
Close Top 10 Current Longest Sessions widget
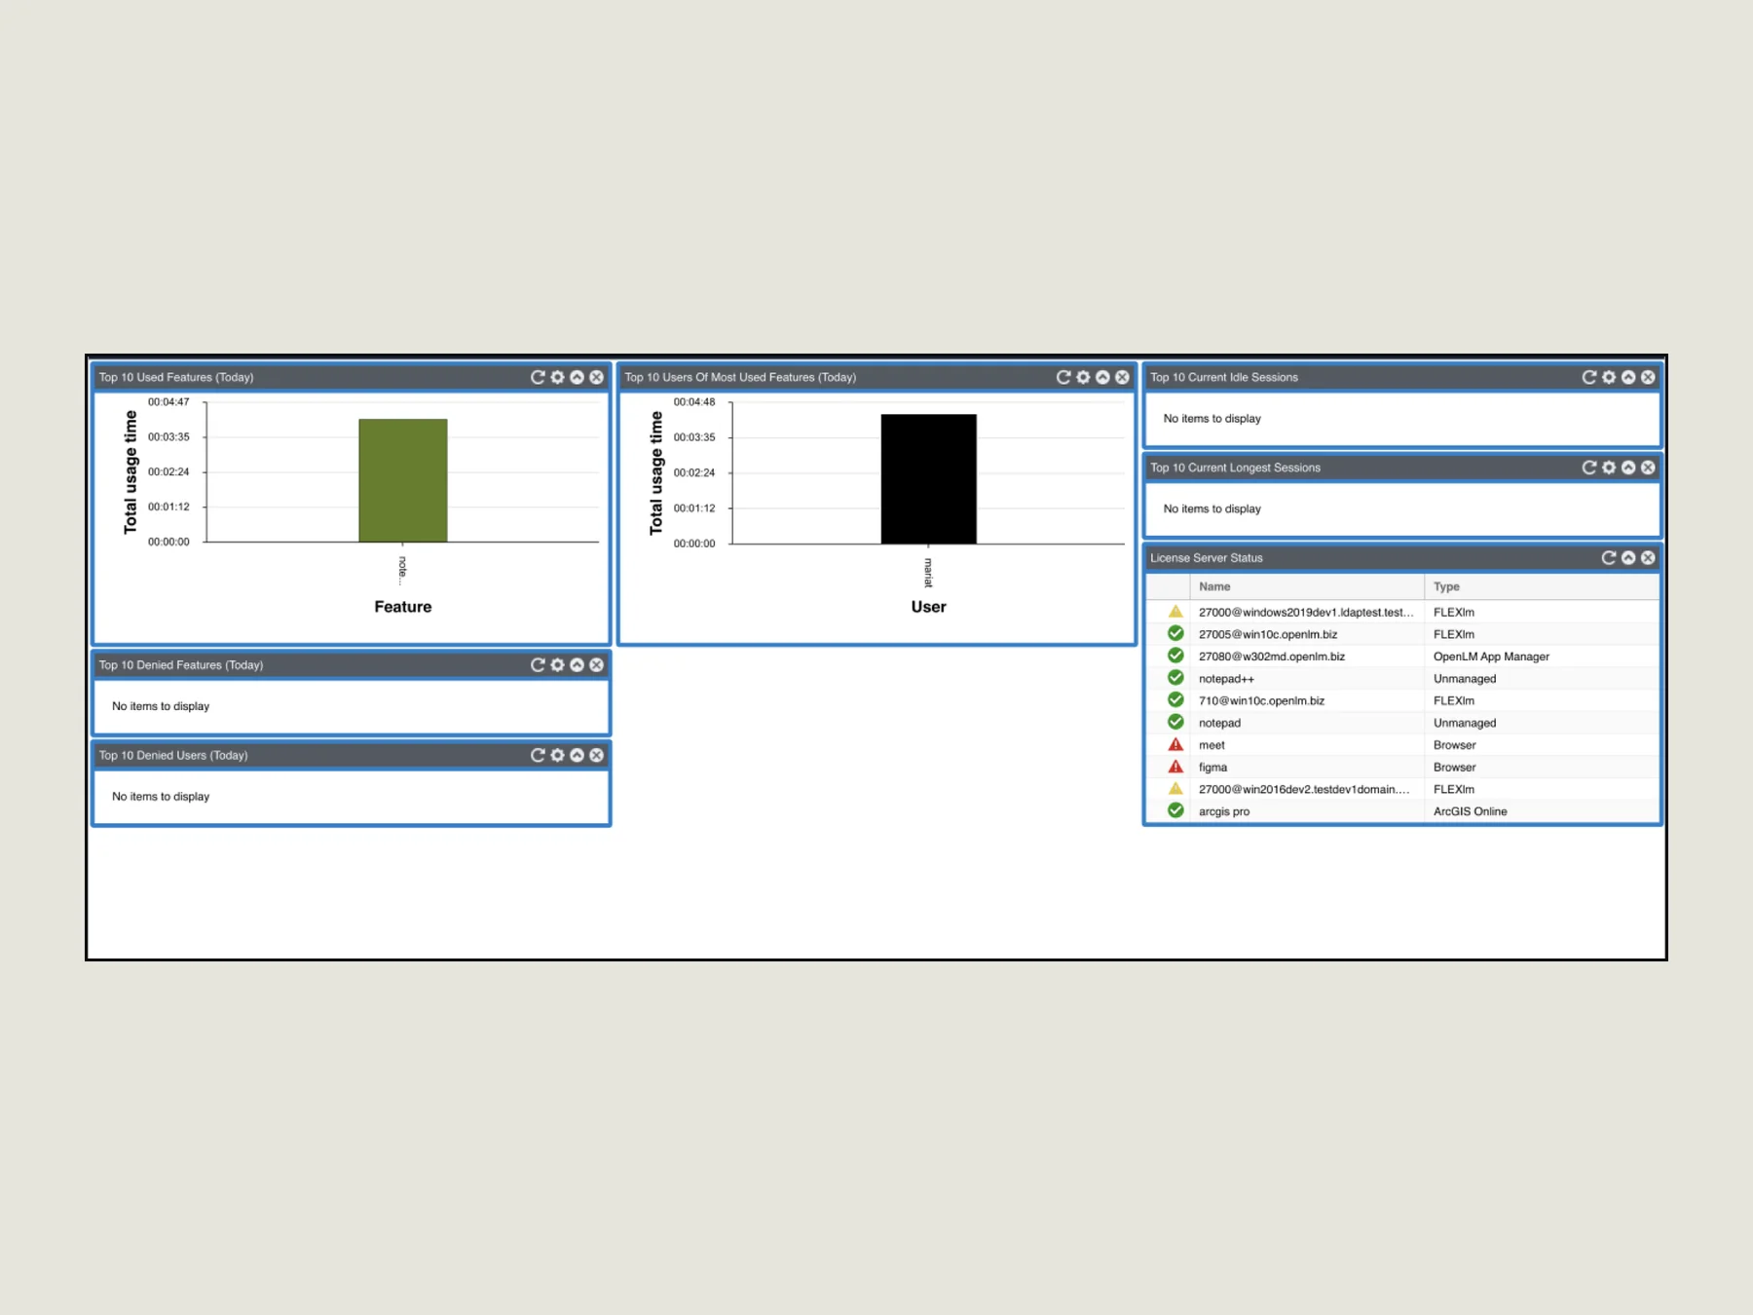1648,468
